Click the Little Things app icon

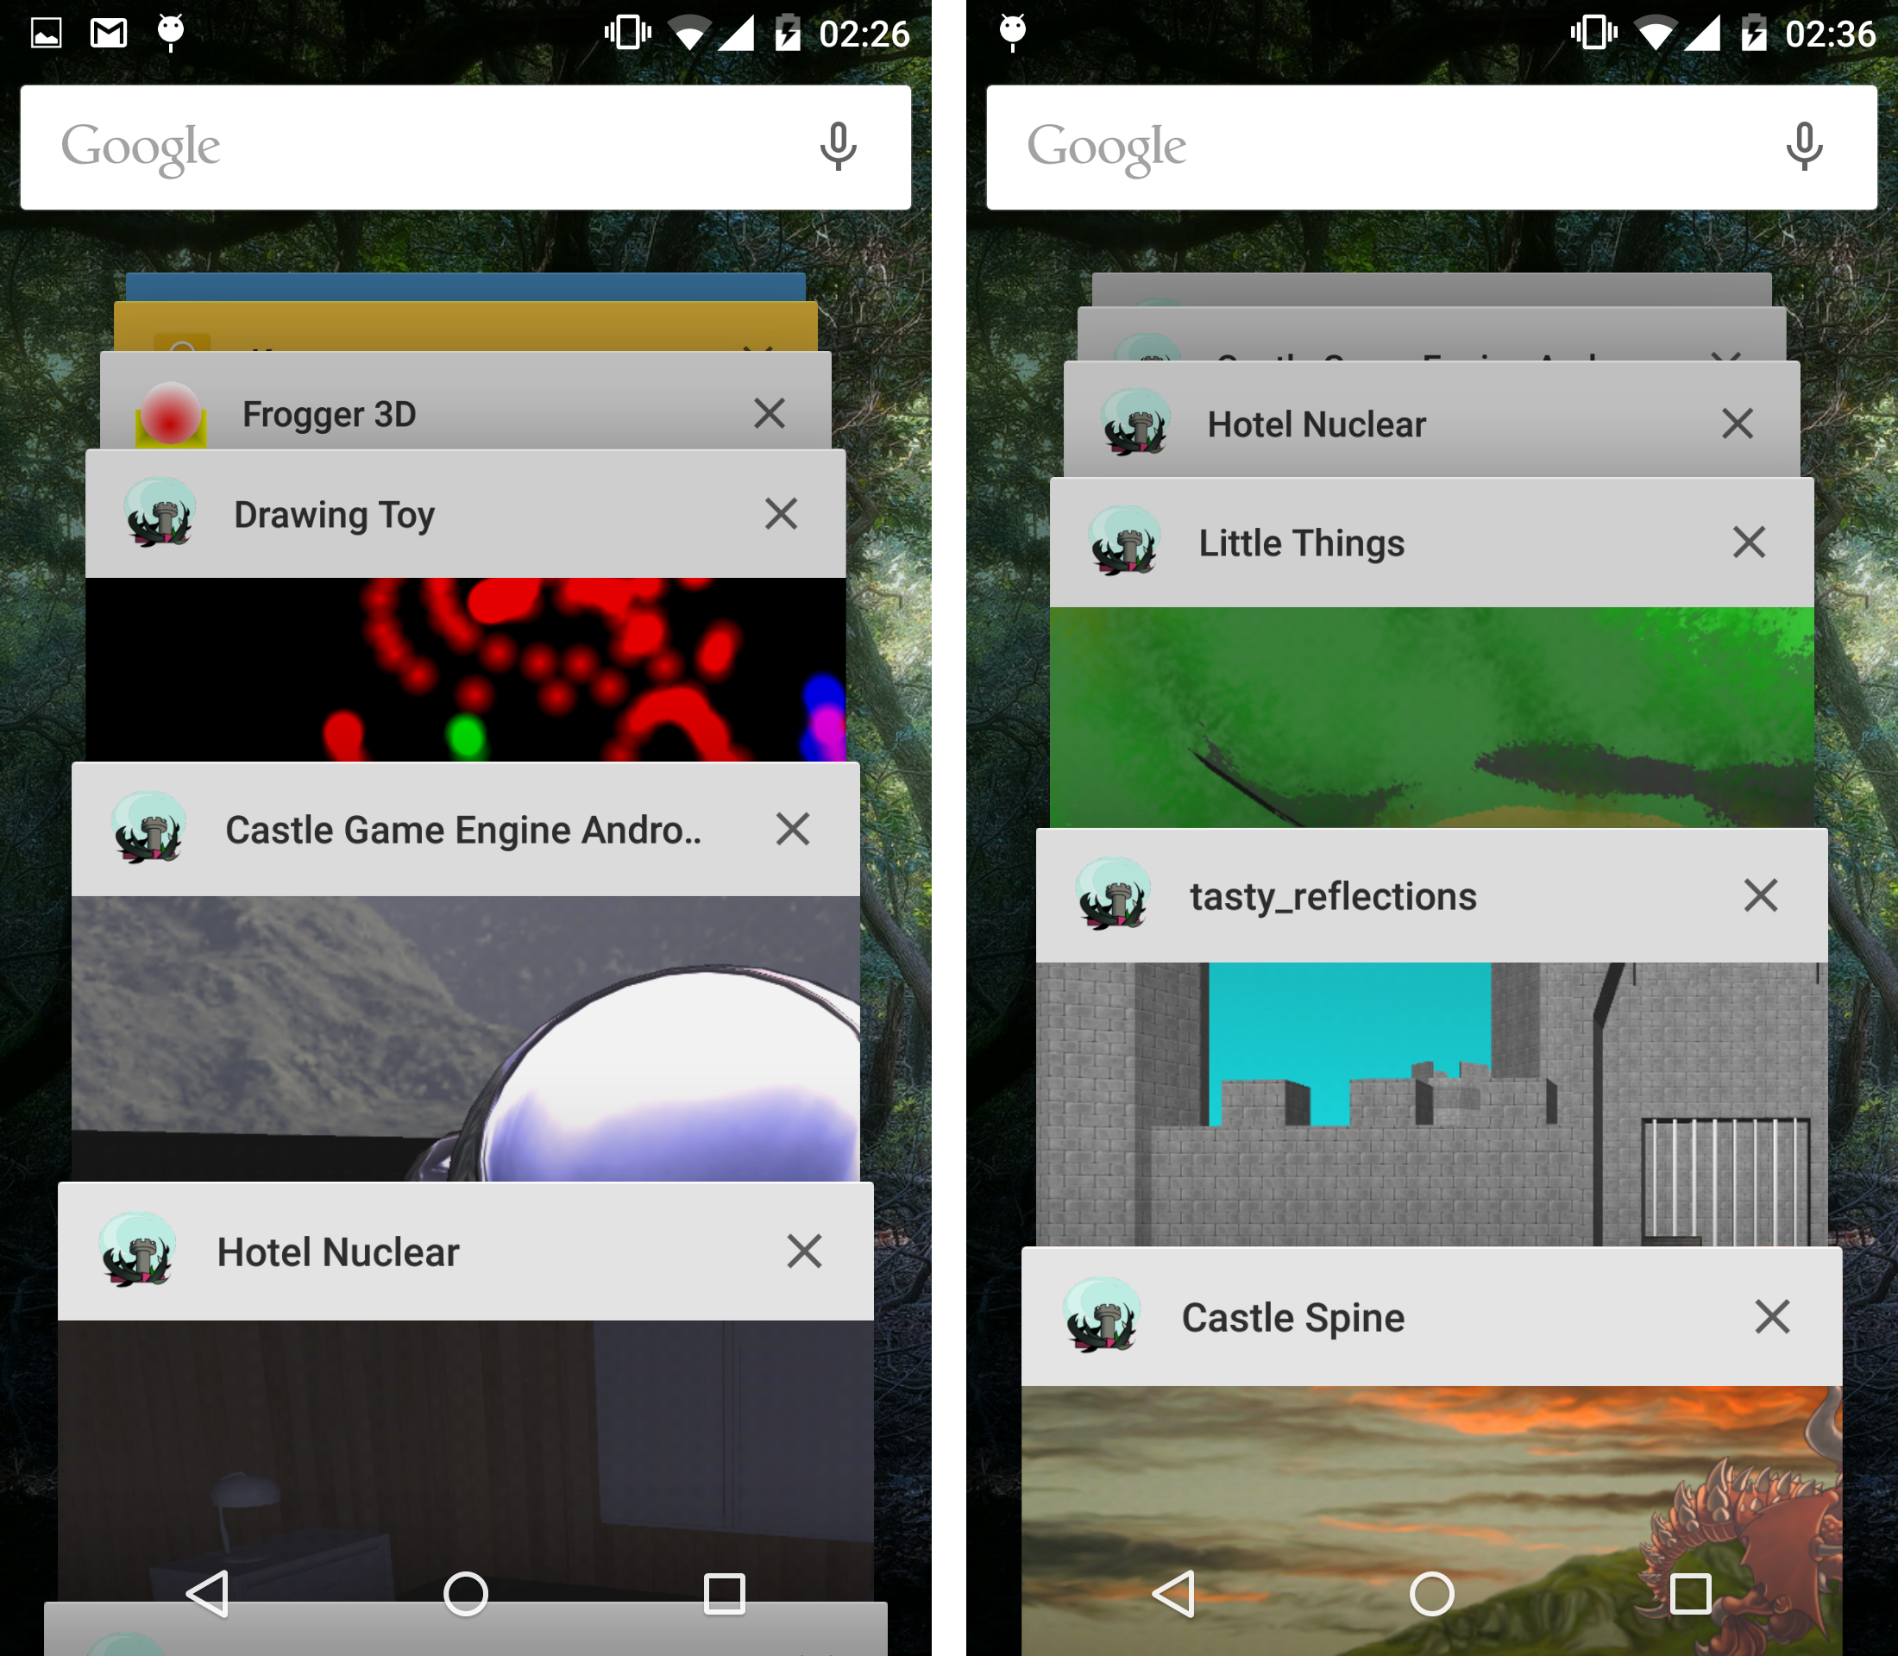(x=1118, y=541)
